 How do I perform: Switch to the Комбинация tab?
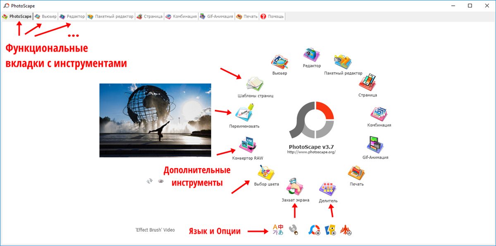click(181, 16)
